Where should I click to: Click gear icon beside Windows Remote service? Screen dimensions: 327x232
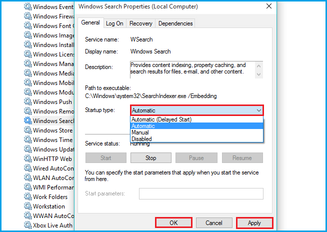27,111
